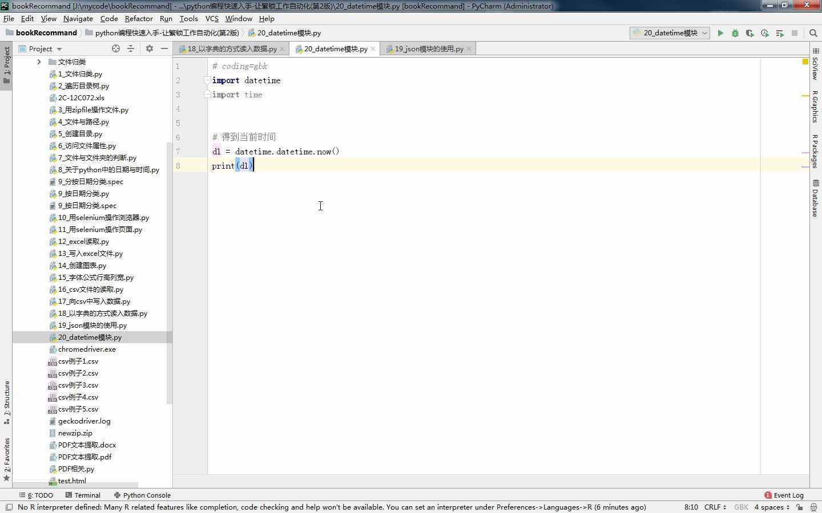Change the 4 spaces indent setting
This screenshot has width=822, height=513.
(x=772, y=507)
